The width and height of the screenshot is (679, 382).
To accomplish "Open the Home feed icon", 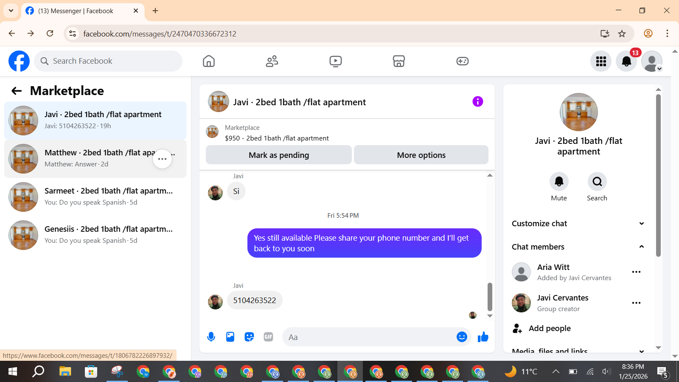I will pos(209,61).
